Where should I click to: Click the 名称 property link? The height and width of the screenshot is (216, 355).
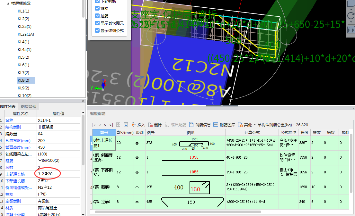9,120
